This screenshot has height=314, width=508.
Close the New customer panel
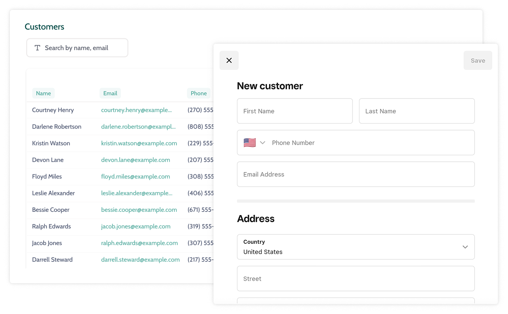[x=229, y=60]
